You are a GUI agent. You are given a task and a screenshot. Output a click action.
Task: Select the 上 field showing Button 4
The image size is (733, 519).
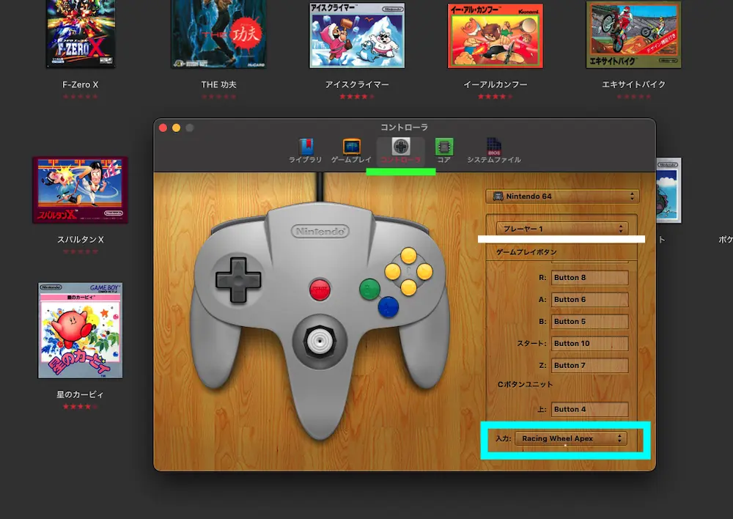click(x=589, y=410)
